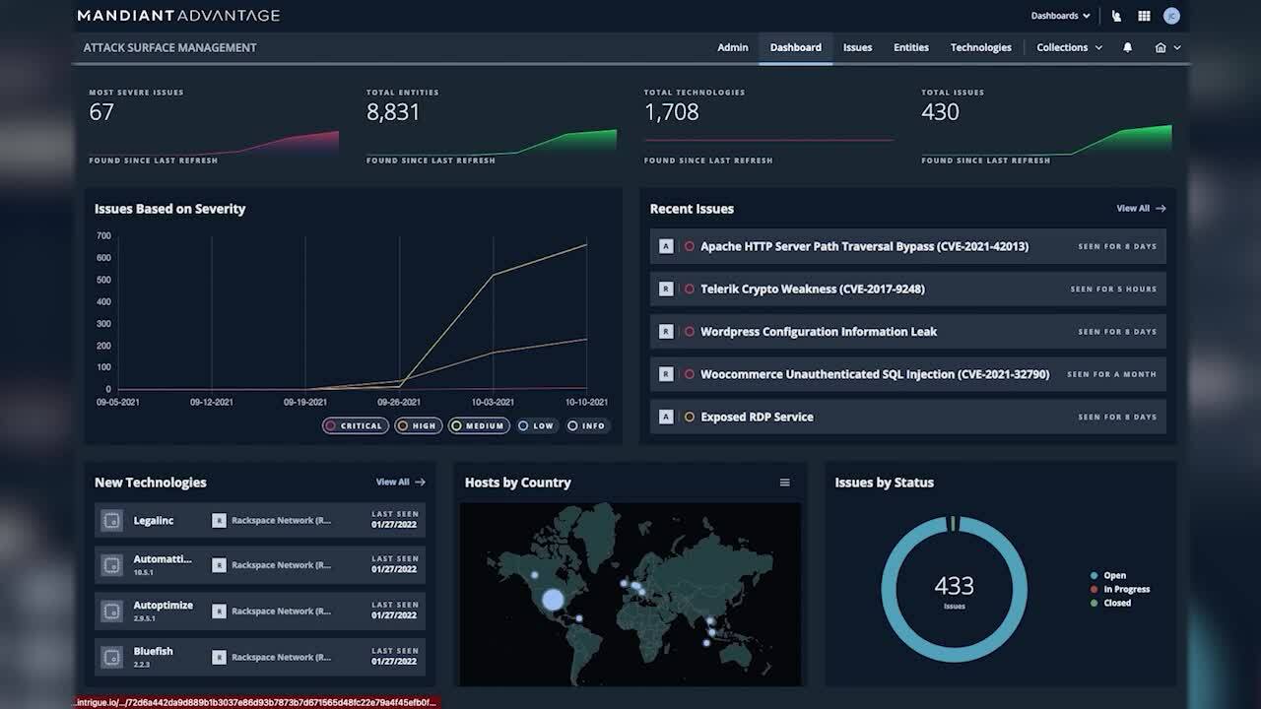This screenshot has width=1261, height=709.
Task: Open Apache HTTP Server Path Traversal issue
Action: click(907, 246)
